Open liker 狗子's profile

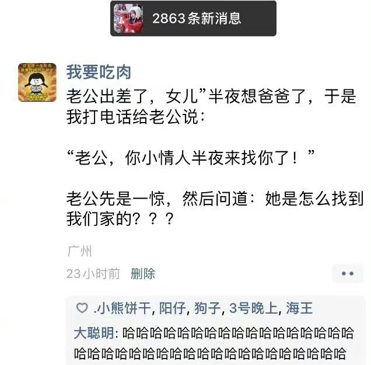click(x=208, y=308)
